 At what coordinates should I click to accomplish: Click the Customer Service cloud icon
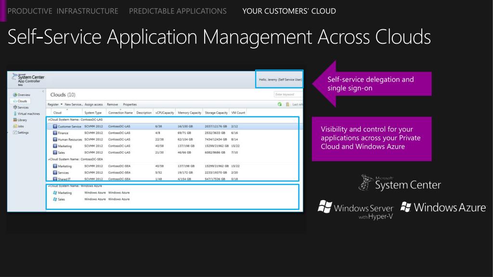tap(55, 126)
